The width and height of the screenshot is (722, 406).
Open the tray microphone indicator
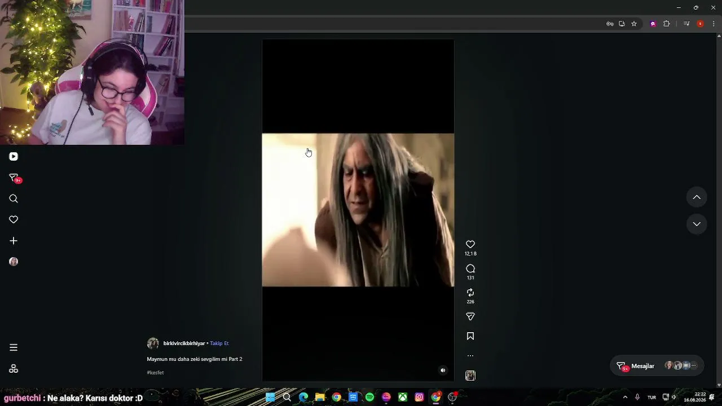637,397
